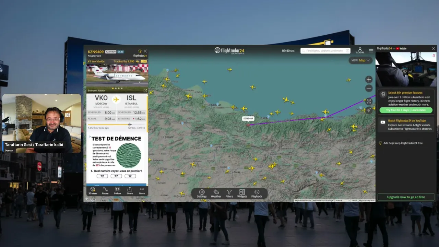Click Upgrade now to go ad free
The width and height of the screenshot is (439, 247).
click(x=406, y=197)
